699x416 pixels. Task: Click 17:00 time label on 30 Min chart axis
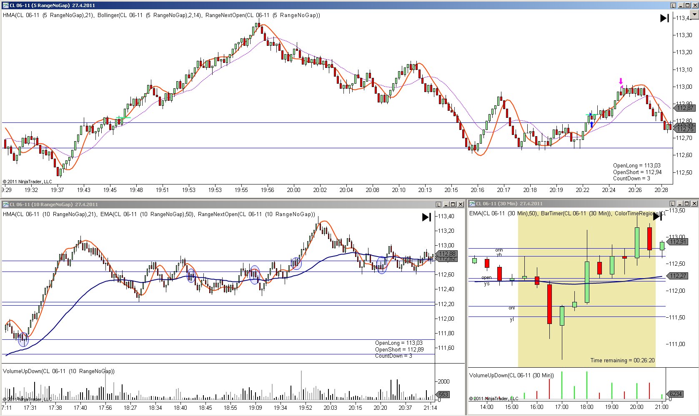(561, 407)
